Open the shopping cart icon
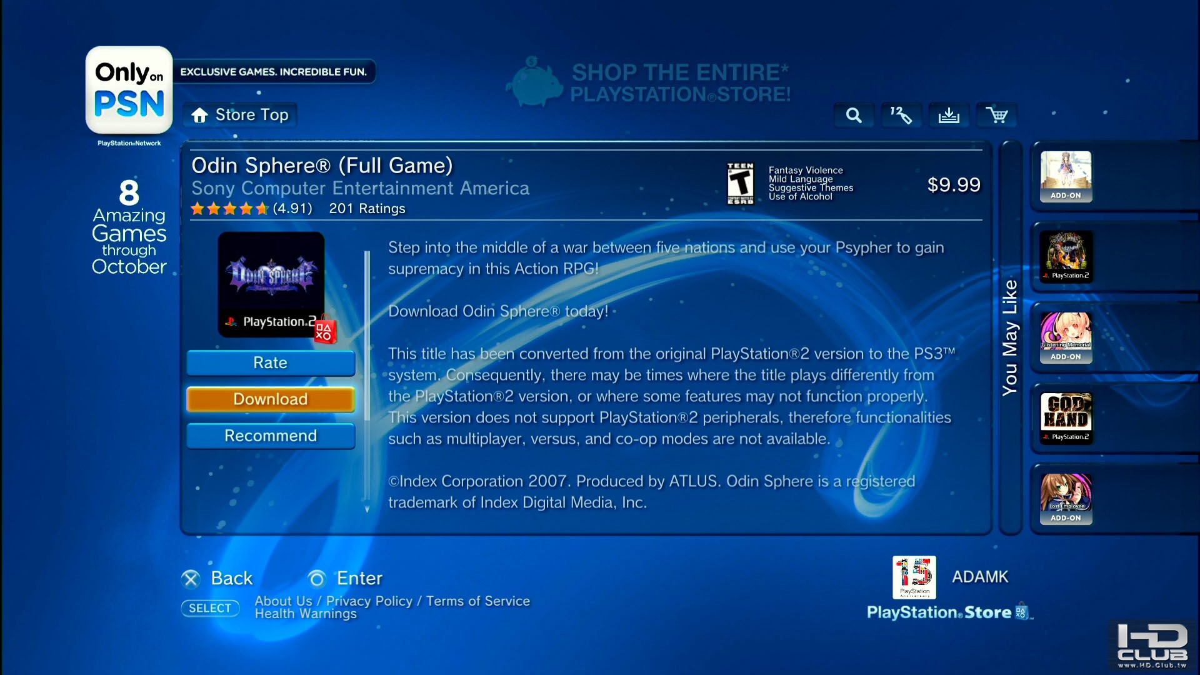This screenshot has width=1200, height=675. 996,115
